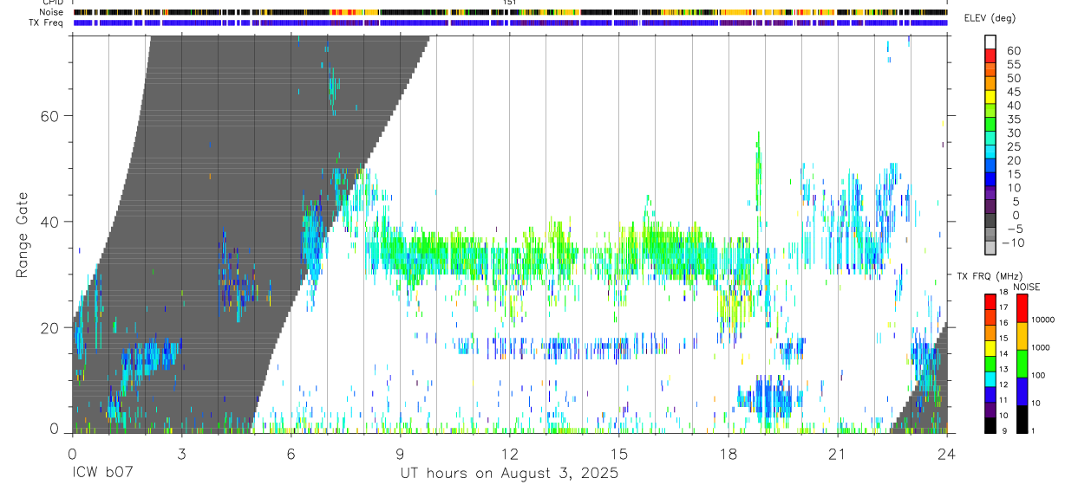Click the 30 label on ELEV colorbar
This screenshot has width=1065, height=491.
point(1014,132)
